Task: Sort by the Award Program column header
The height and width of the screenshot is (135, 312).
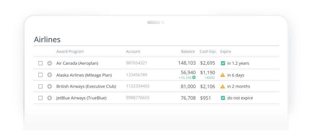Action: click(x=70, y=52)
